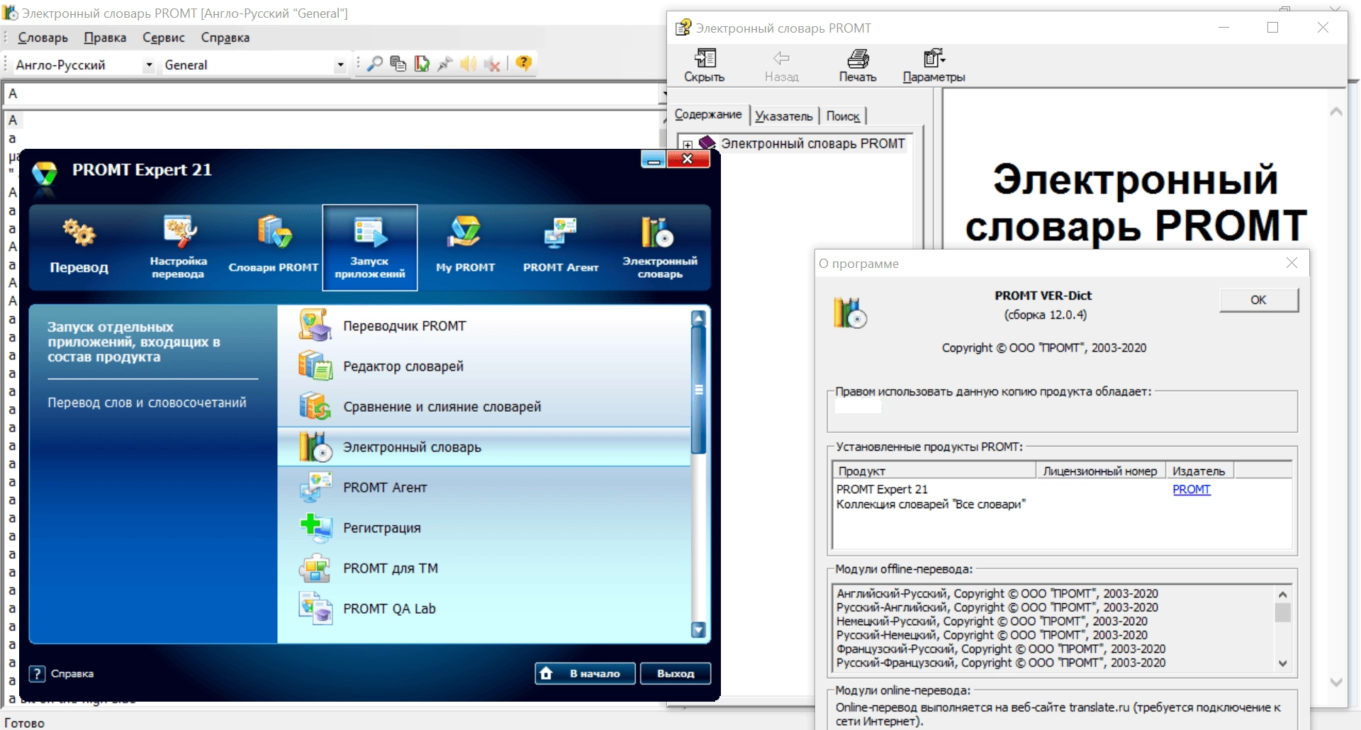The height and width of the screenshot is (730, 1361).
Task: Open Электронный словарь from the top bar
Action: [x=660, y=247]
